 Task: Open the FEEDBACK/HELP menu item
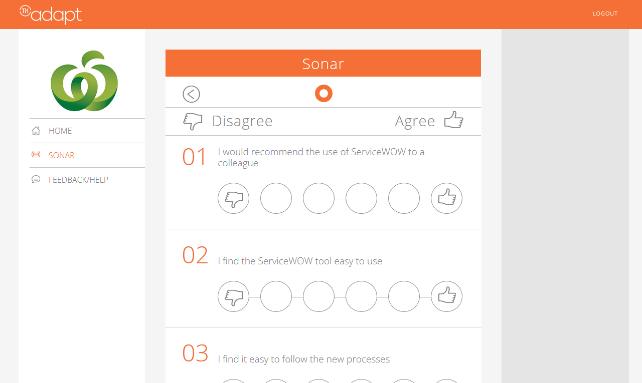[x=87, y=180]
